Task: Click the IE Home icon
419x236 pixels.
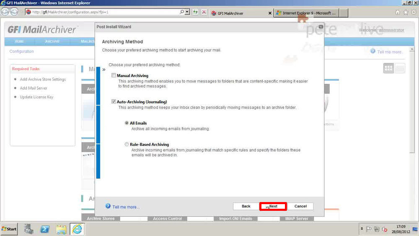Action: tap(398, 12)
